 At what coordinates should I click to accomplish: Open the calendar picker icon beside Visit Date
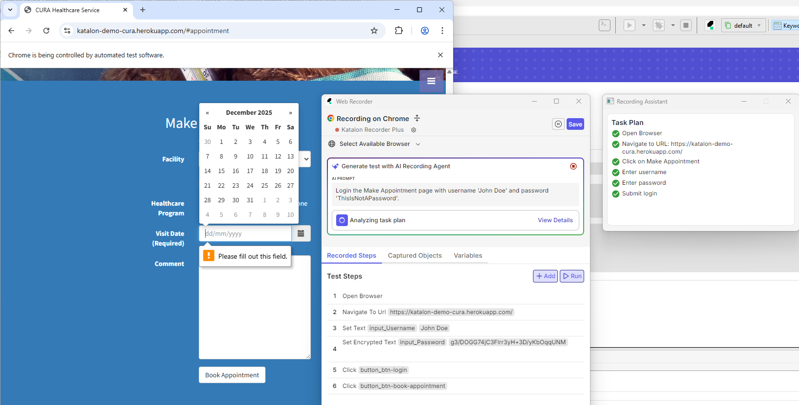coord(301,234)
